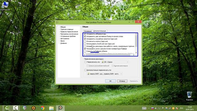Click options list scroll-up arrow
The image size is (197, 111).
pyautogui.click(x=136, y=34)
